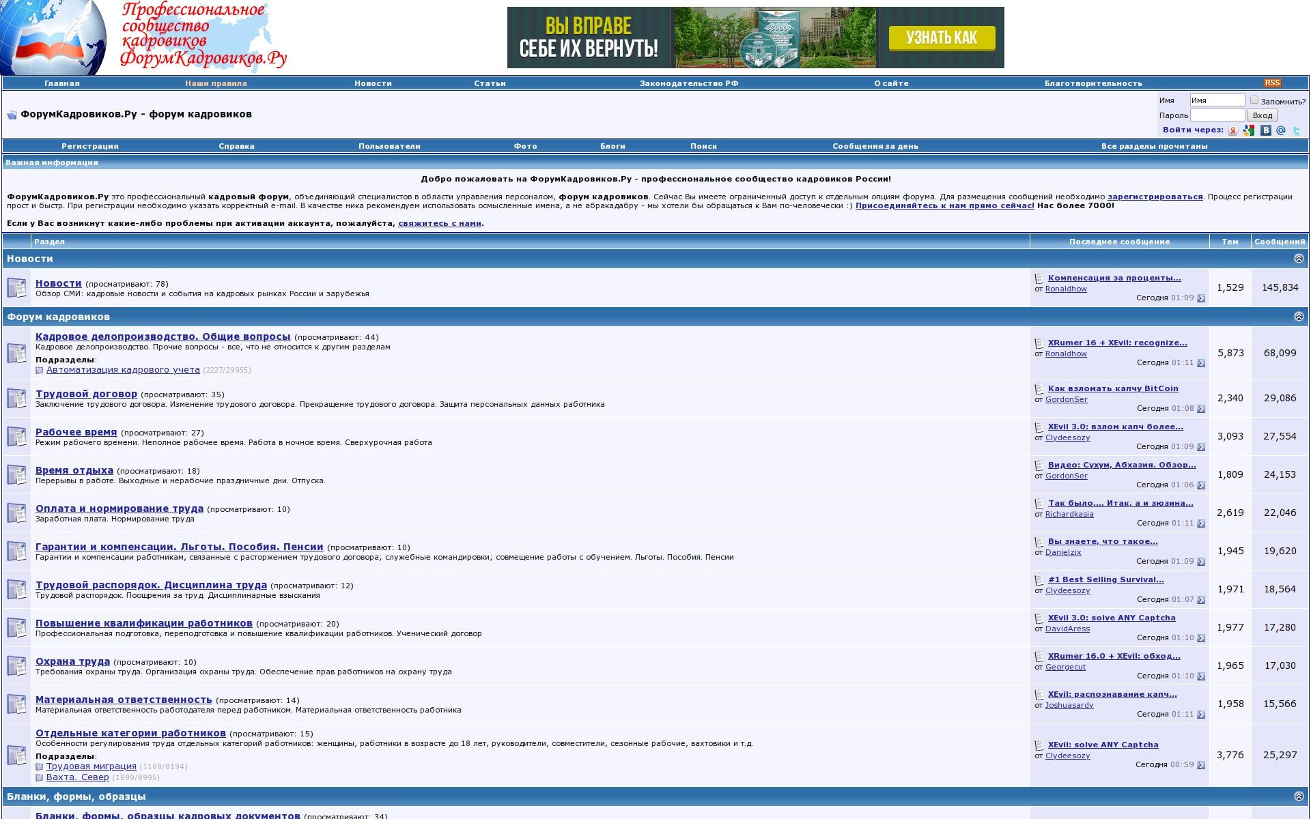This screenshot has width=1311, height=819.
Task: Open Законодательство РФ menu item
Action: [x=688, y=83]
